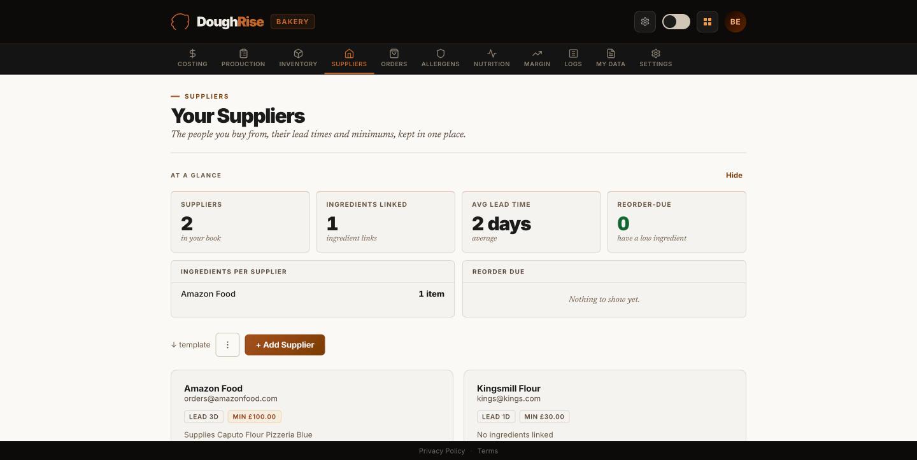917x460 pixels.
Task: Select the Avg Lead Time stat card
Action: (x=531, y=221)
